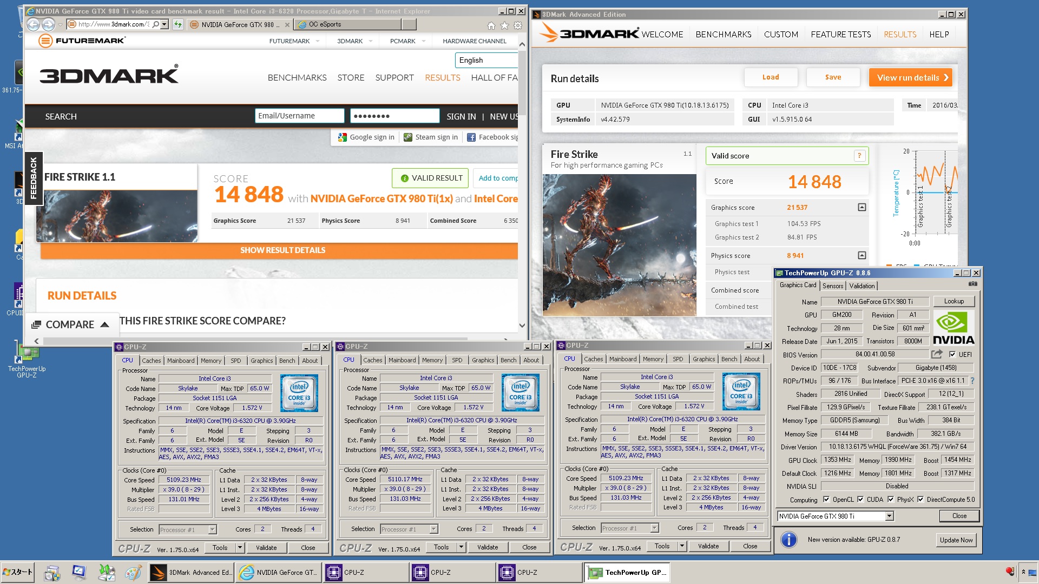Click TechPowerUp GPU-Z desktop shortcut icon
Image resolution: width=1039 pixels, height=584 pixels.
pyautogui.click(x=27, y=359)
